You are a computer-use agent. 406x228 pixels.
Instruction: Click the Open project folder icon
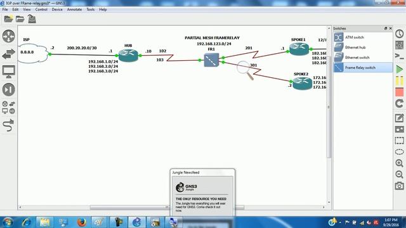20,19
